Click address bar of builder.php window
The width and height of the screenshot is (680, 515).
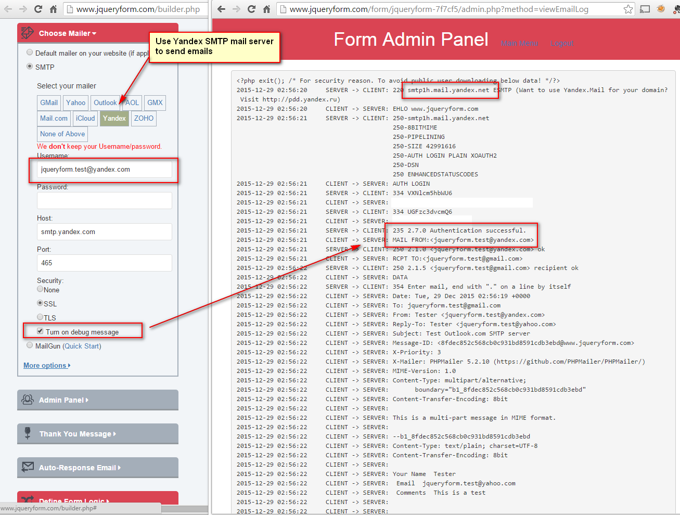click(x=136, y=9)
